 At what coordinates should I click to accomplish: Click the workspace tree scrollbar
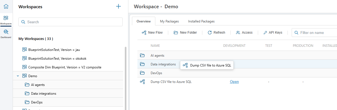tap(126, 78)
